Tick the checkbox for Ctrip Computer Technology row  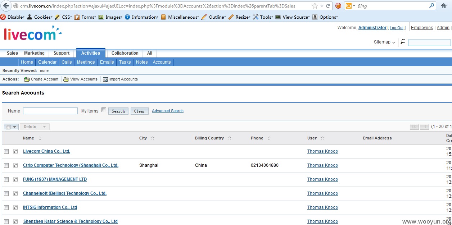click(x=6, y=166)
